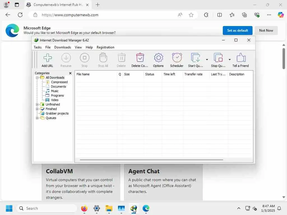Select the Programs category
Viewport: 287px width, 215px height.
pos(57,95)
